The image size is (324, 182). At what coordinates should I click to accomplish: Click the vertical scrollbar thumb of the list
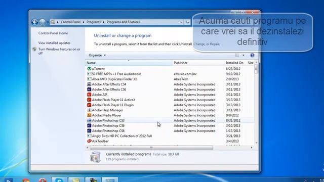coord(256,69)
